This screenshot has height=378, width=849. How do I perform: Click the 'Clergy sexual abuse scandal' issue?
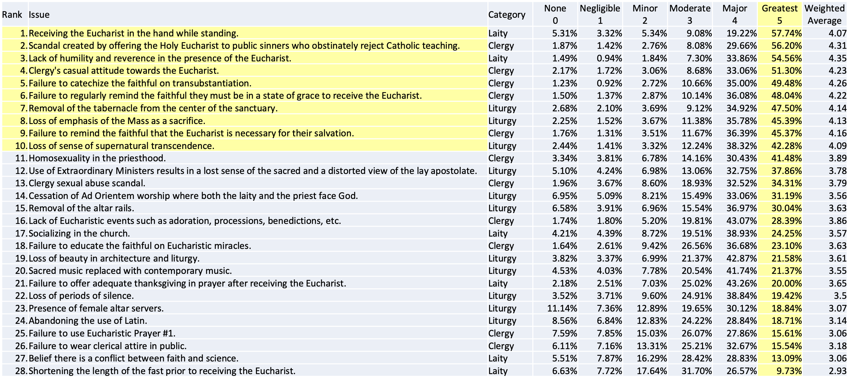point(87,183)
